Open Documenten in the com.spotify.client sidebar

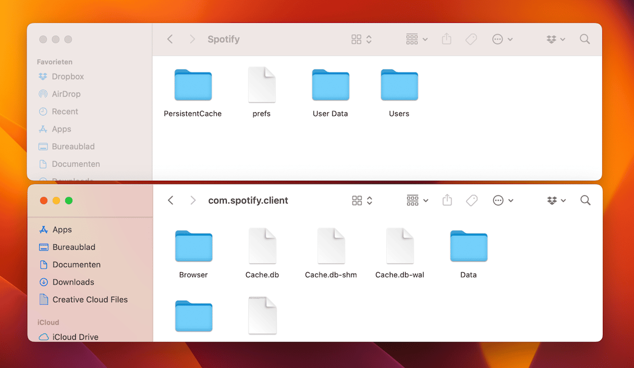click(x=70, y=265)
